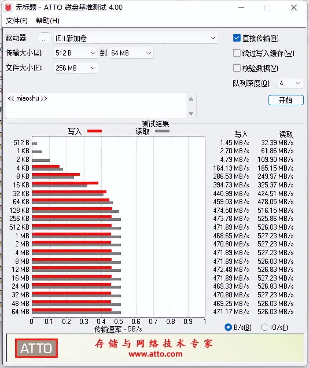The height and width of the screenshot is (368, 309).
Task: Click the write value 440.99 MB/s
Action: click(231, 194)
